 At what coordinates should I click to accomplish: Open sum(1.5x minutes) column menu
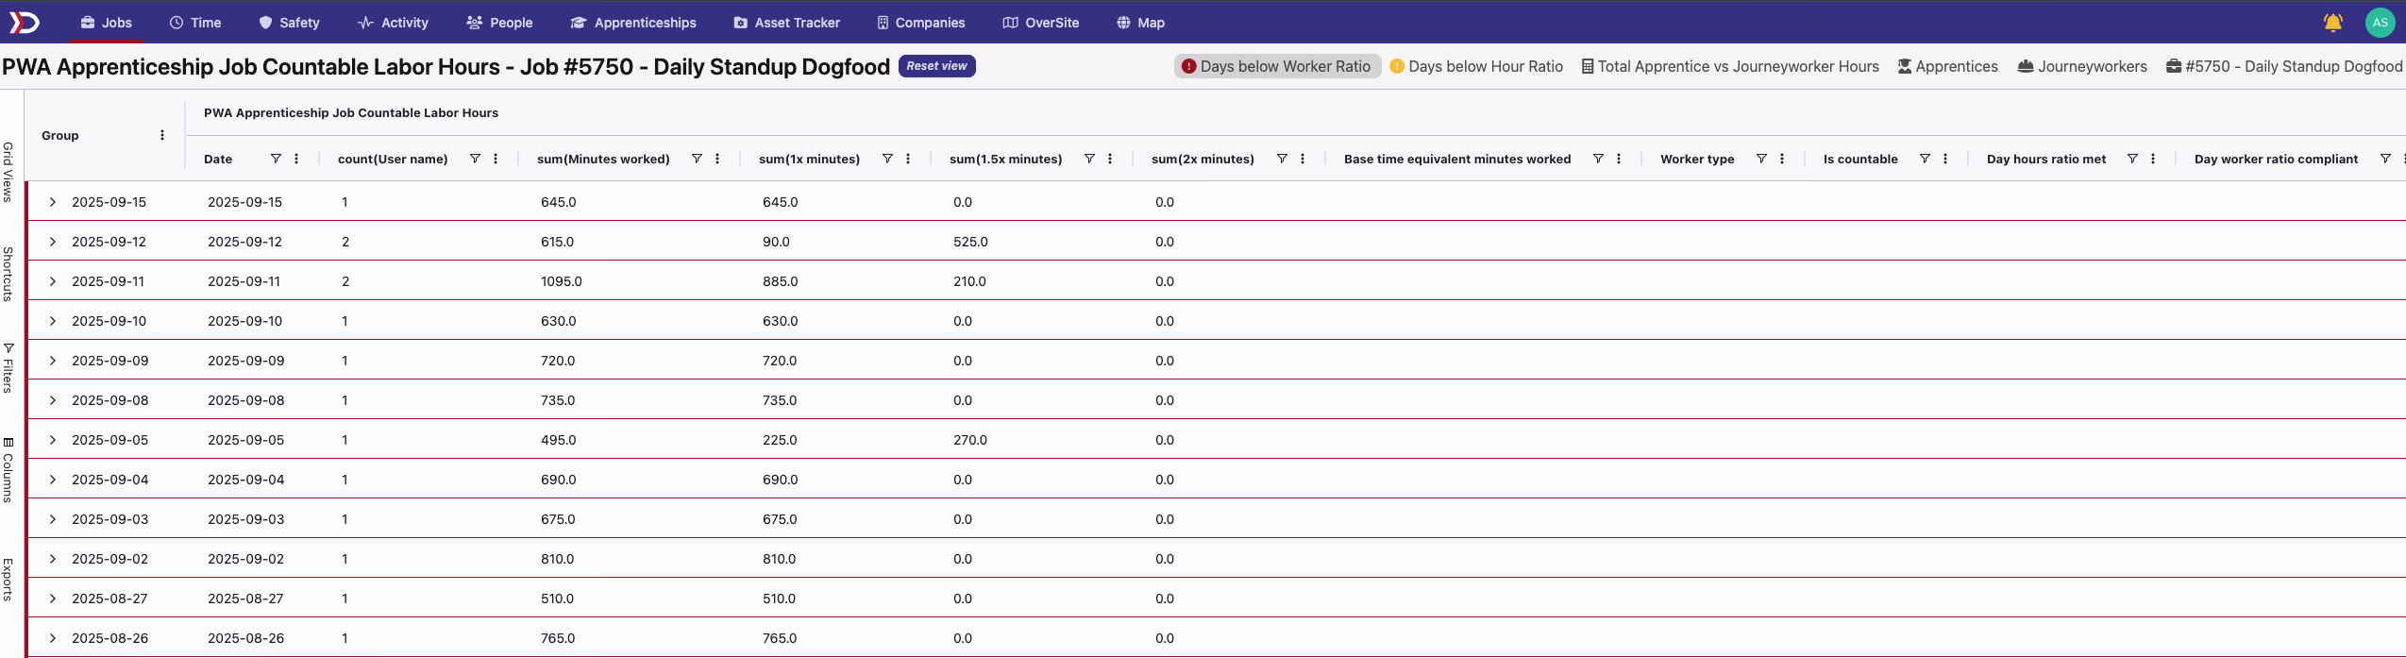point(1110,159)
